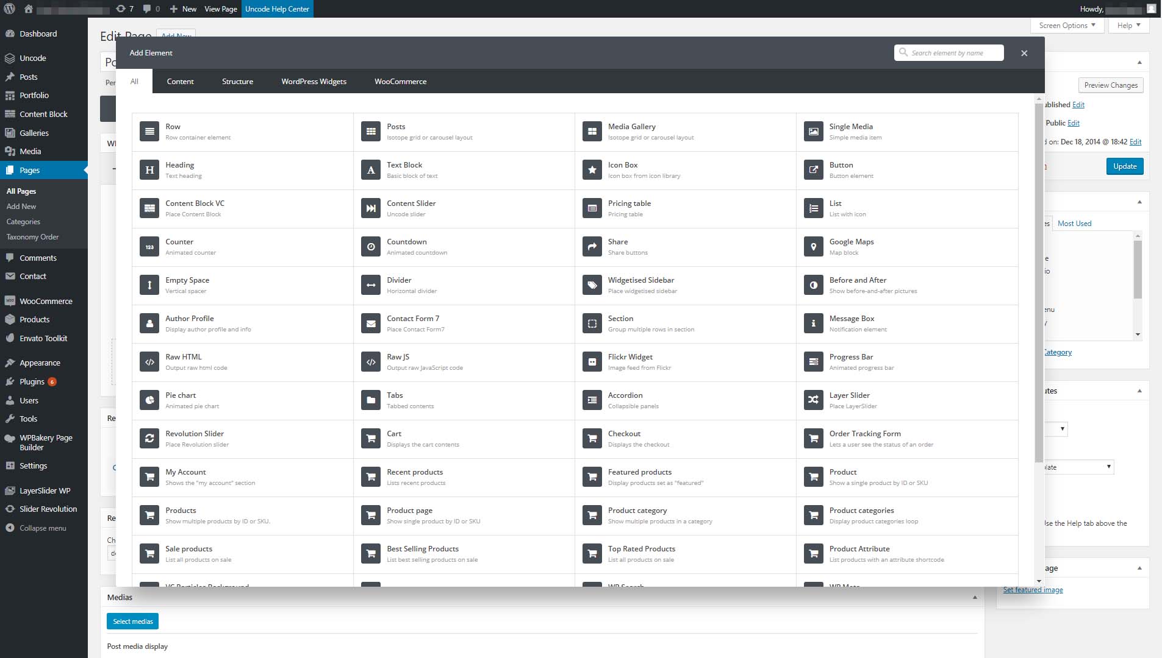Add the Heading element icon
The height and width of the screenshot is (658, 1162).
coord(149,170)
